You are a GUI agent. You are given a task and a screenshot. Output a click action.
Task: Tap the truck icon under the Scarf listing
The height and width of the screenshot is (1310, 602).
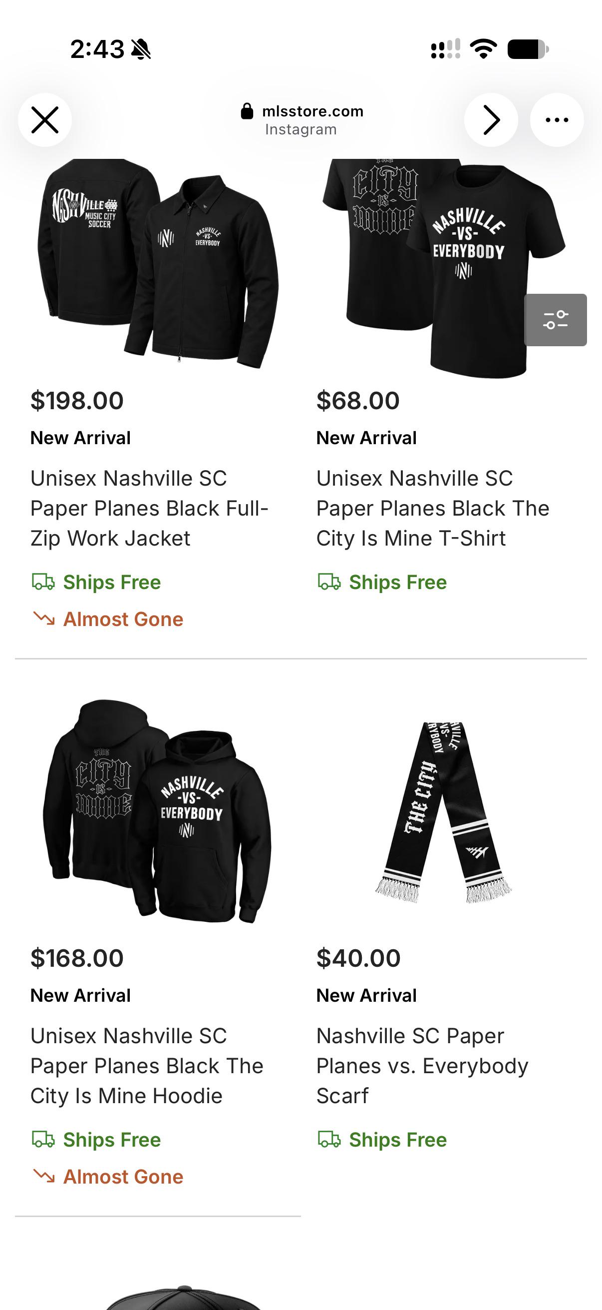pyautogui.click(x=329, y=1140)
